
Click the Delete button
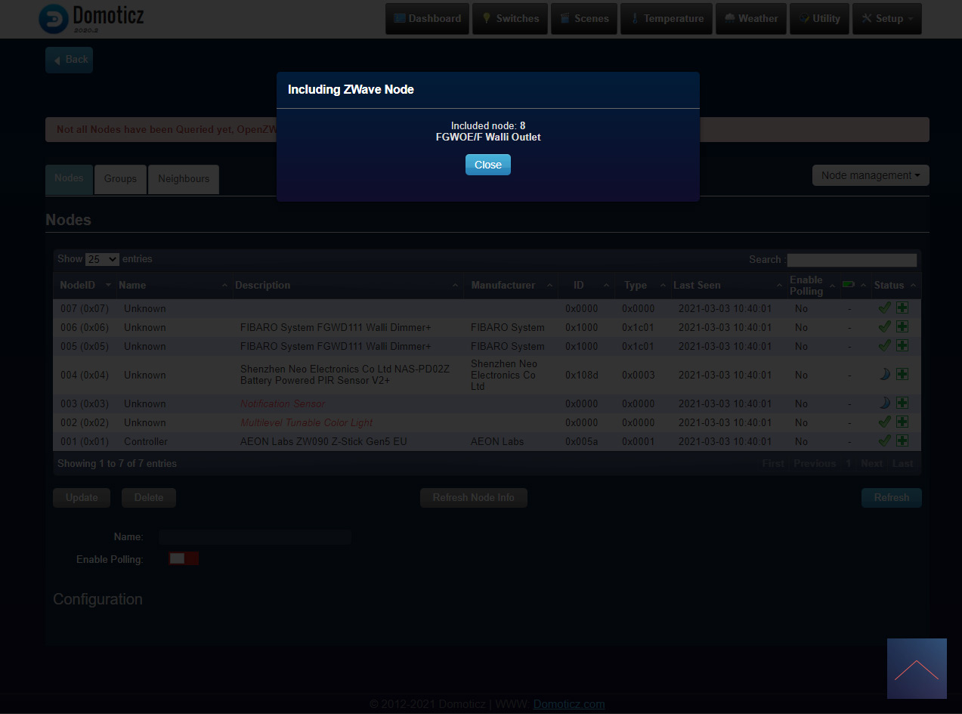point(149,498)
